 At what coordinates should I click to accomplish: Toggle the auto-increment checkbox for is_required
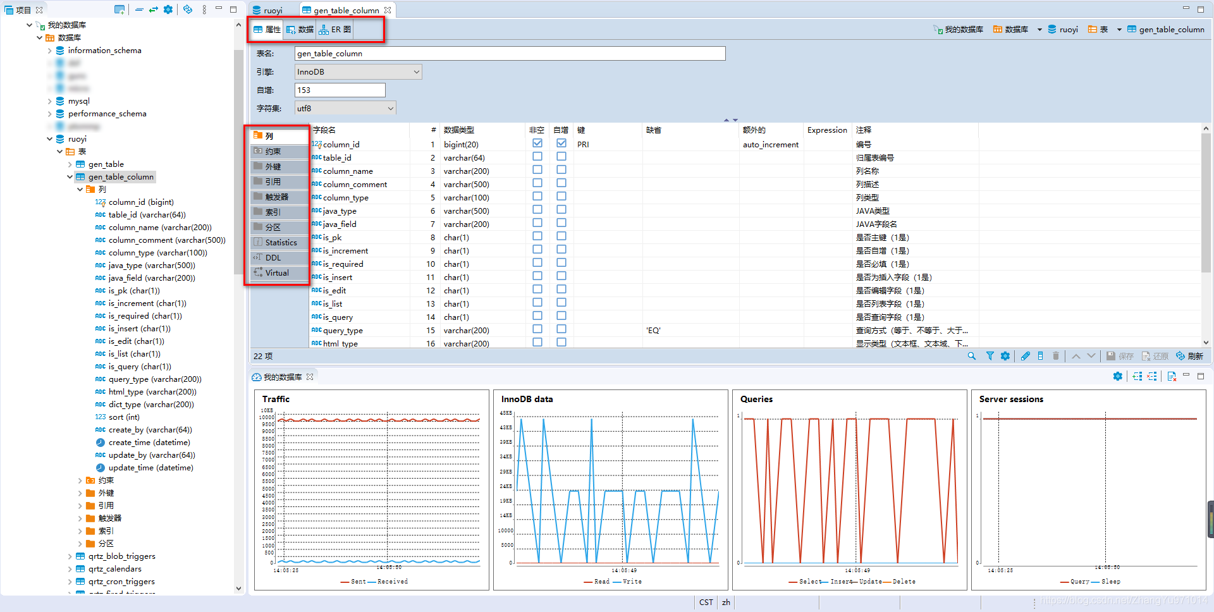[x=561, y=263]
